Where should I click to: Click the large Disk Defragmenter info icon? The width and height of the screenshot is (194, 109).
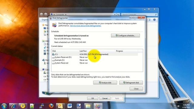click(54, 25)
